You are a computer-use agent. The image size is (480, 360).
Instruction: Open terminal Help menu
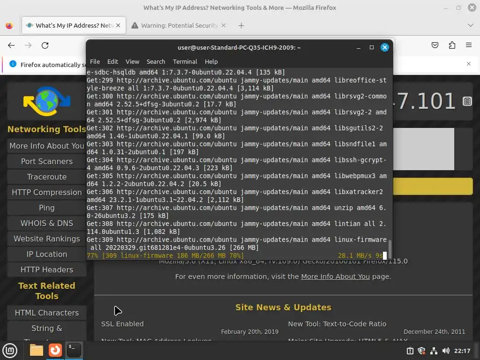point(211,61)
